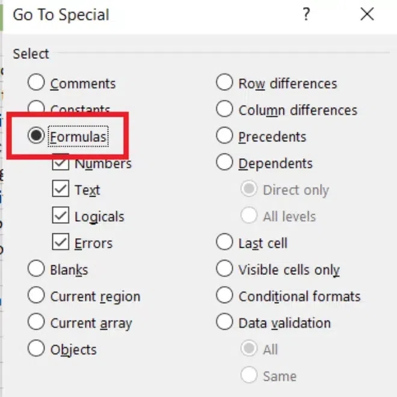Toggle the Text checkbox
The height and width of the screenshot is (397, 397).
point(60,189)
